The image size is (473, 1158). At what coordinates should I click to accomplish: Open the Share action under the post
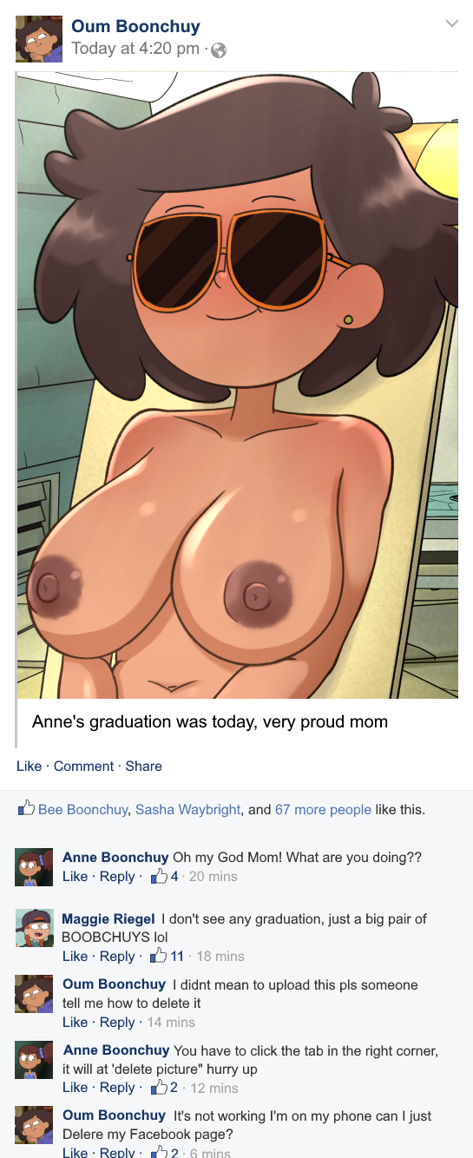pyautogui.click(x=143, y=766)
